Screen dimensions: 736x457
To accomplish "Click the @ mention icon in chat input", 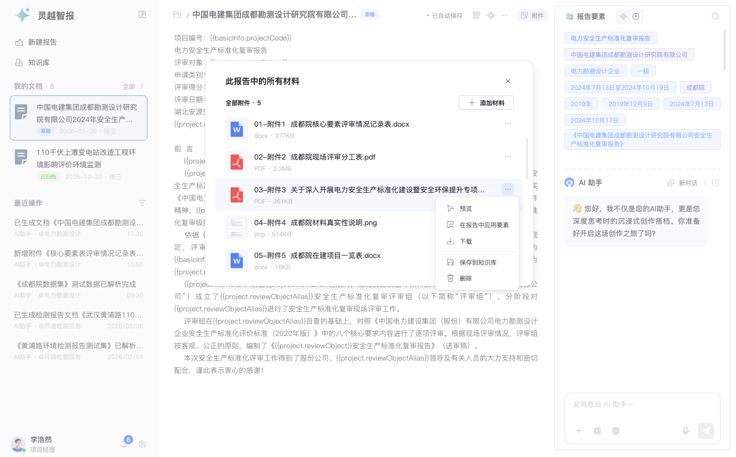I will pyautogui.click(x=597, y=431).
